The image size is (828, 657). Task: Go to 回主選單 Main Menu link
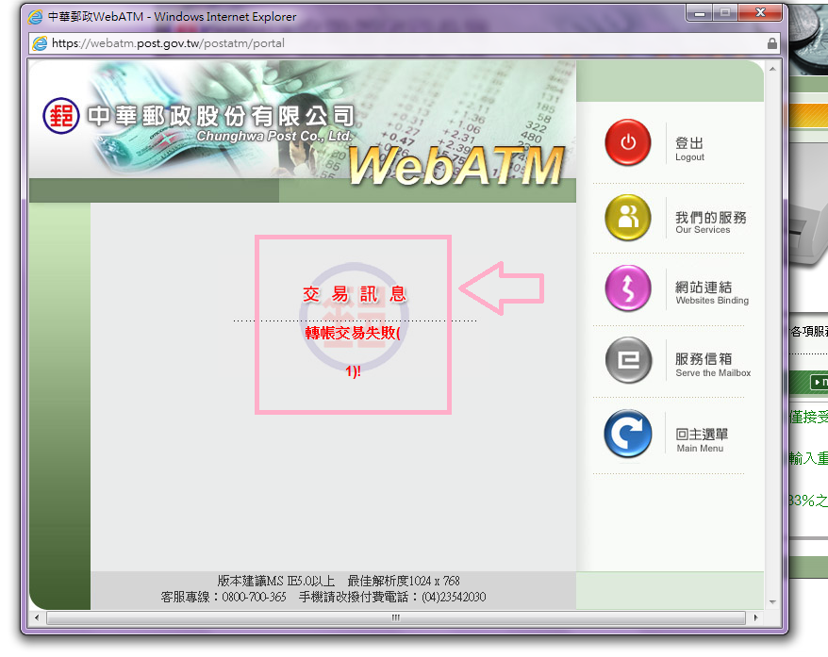coord(702,440)
